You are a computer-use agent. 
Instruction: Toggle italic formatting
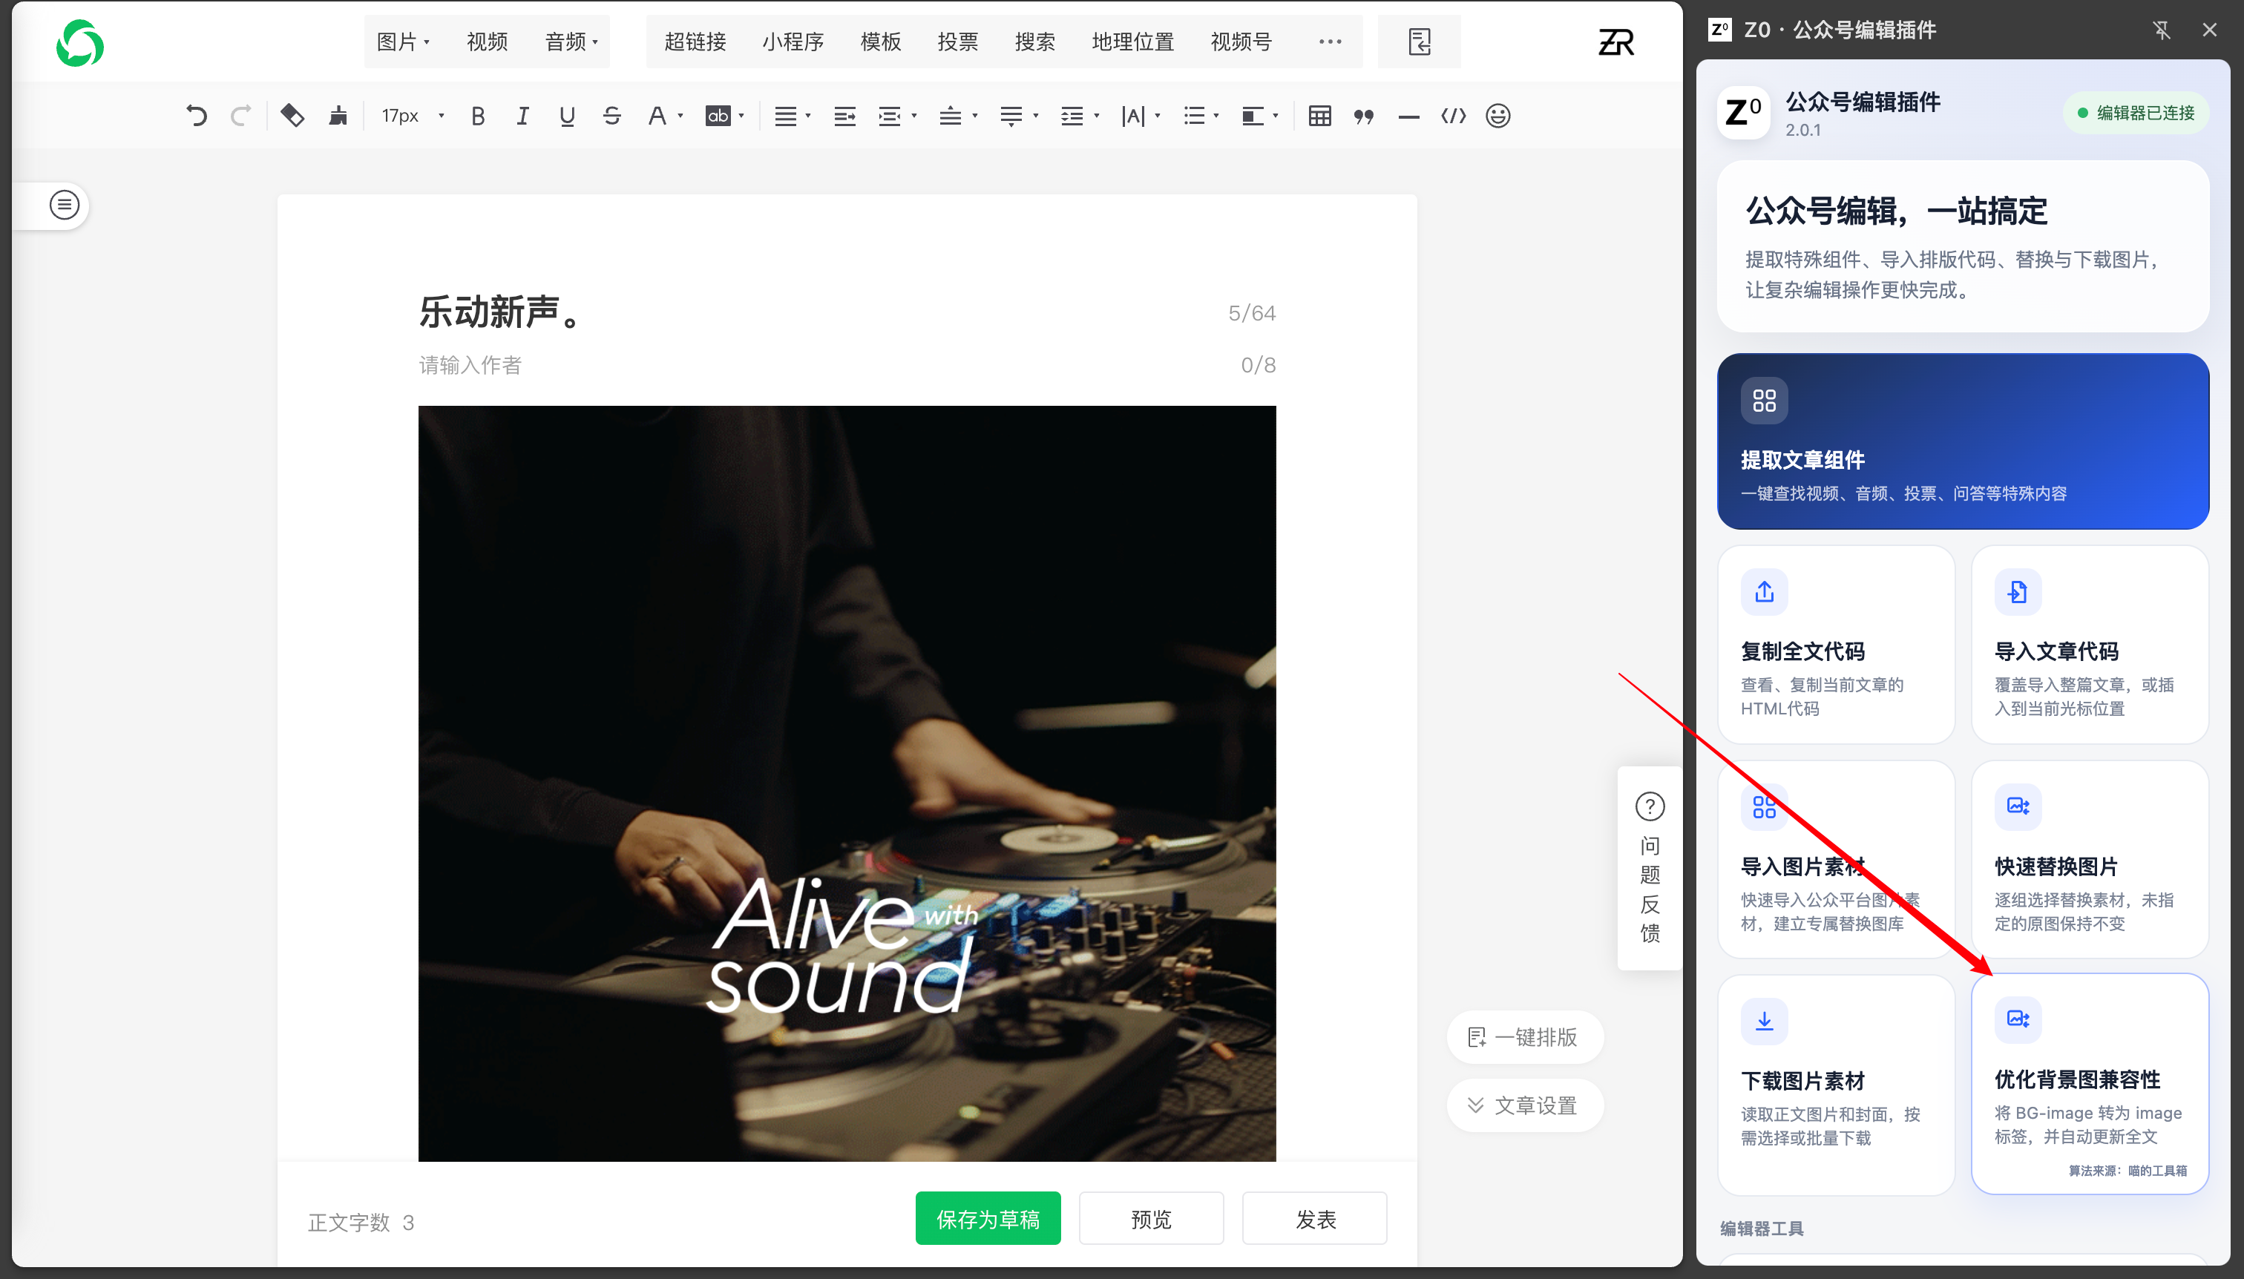tap(522, 116)
